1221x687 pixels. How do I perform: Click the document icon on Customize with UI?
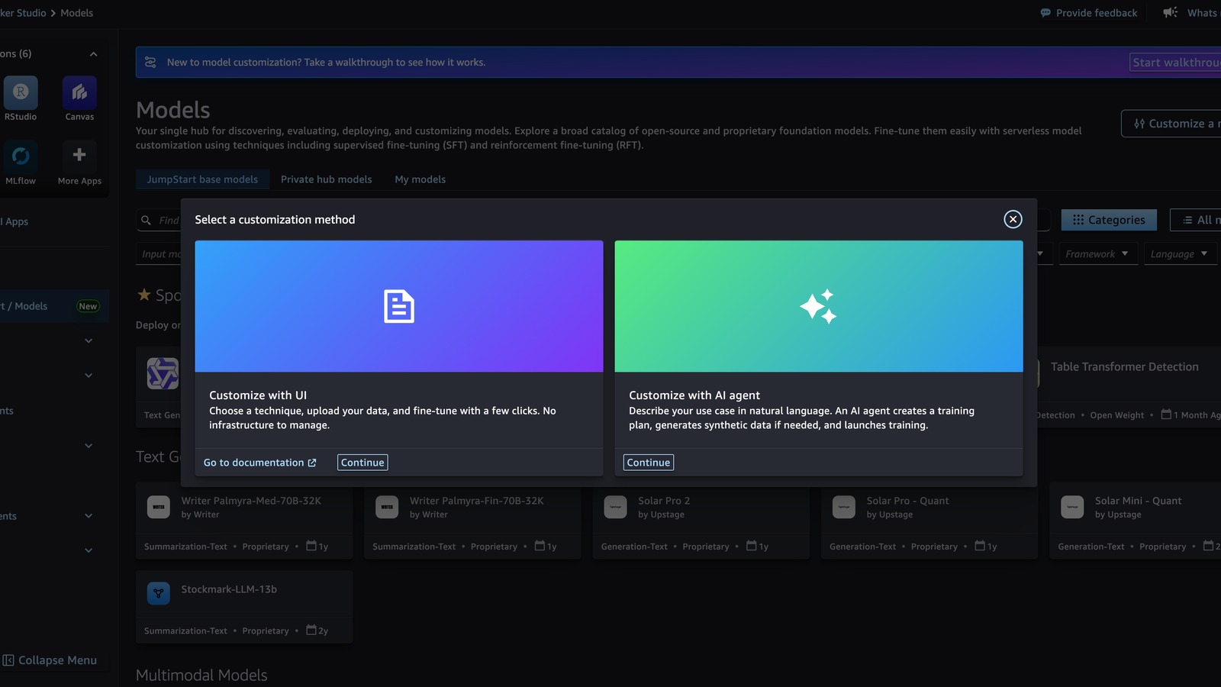coord(399,307)
